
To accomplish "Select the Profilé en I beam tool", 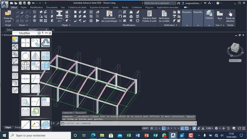I will (x=59, y=16).
